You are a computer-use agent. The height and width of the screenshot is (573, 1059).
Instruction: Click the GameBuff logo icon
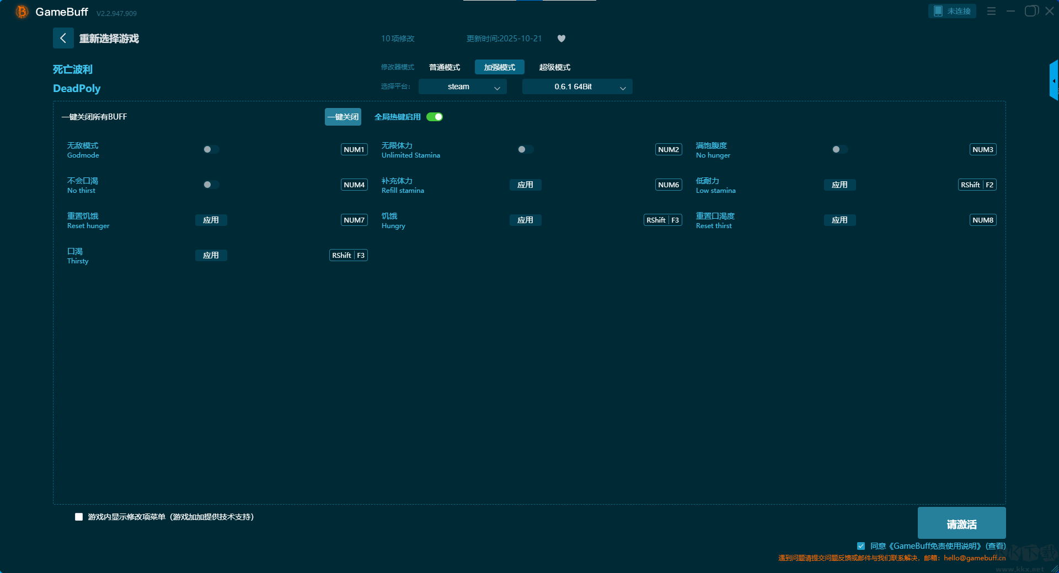coord(22,12)
